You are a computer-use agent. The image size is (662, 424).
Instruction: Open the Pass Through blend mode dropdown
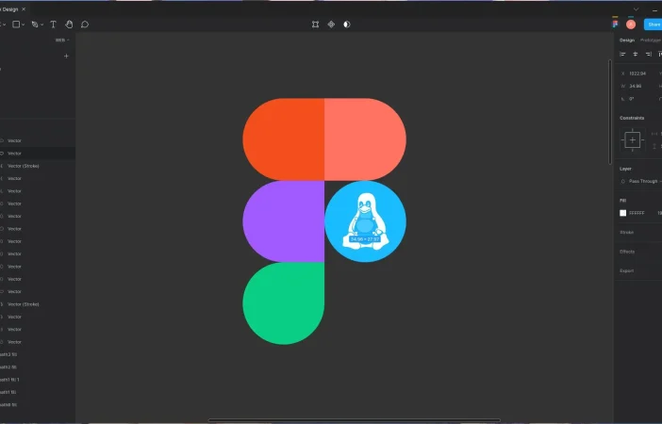tap(643, 181)
